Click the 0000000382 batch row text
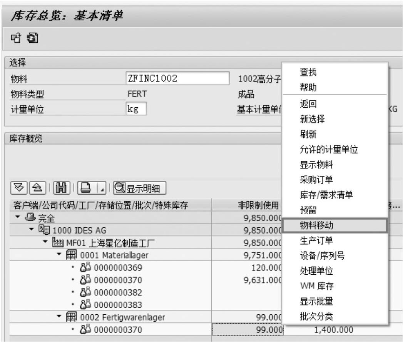This screenshot has height=342, width=403. (118, 292)
